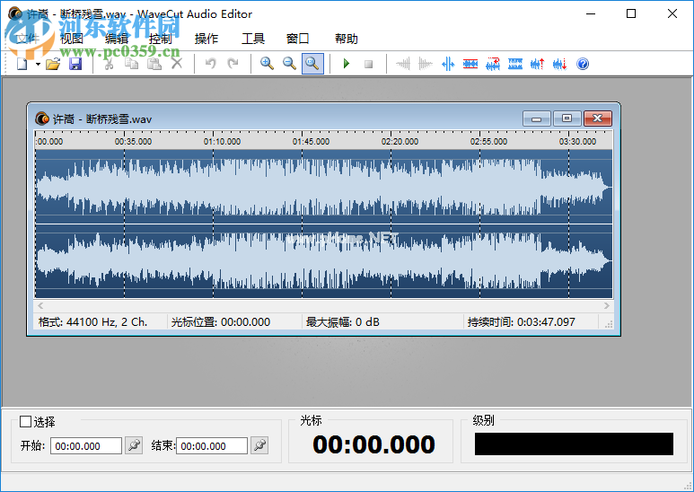This screenshot has height=492, width=694.
Task: Click the 最大振幅: 0 dB status text
Action: click(x=343, y=322)
